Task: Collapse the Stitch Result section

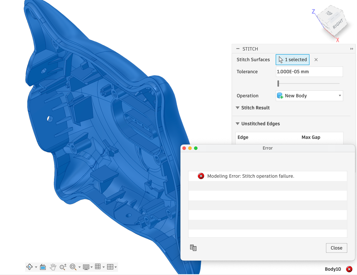Action: tap(238, 108)
